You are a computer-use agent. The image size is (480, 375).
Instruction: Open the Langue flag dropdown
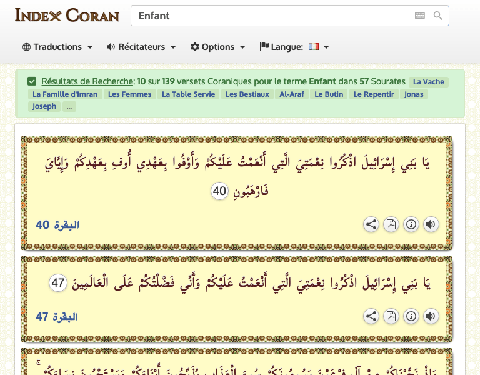pos(294,47)
